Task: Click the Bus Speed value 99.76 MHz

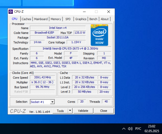Action: pos(43,87)
